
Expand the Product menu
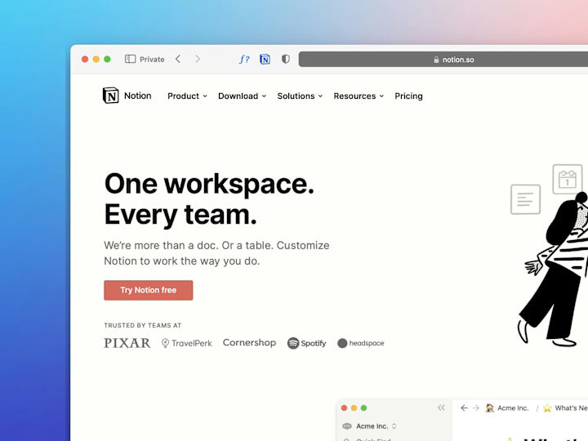[x=187, y=96]
